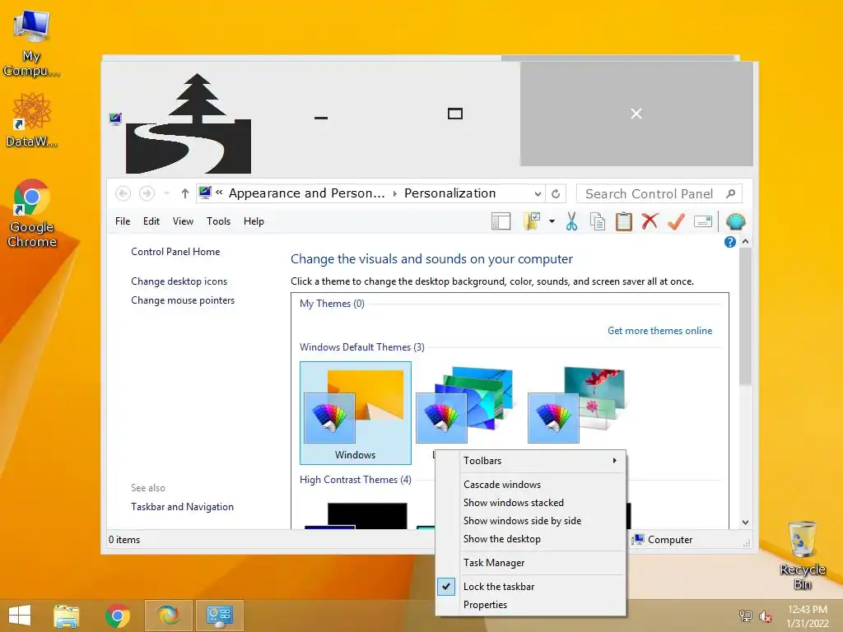Select the Flowers theme thumbnail

[577, 407]
